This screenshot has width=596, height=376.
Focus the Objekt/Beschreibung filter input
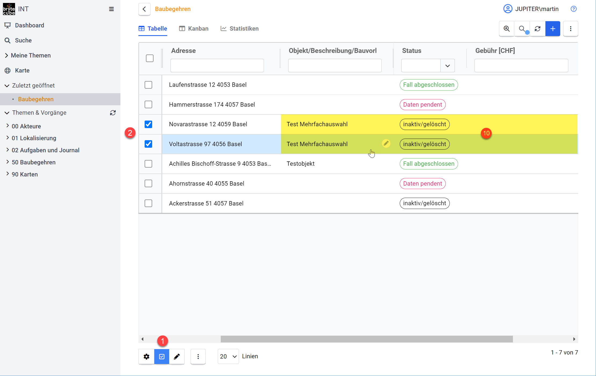tap(335, 66)
